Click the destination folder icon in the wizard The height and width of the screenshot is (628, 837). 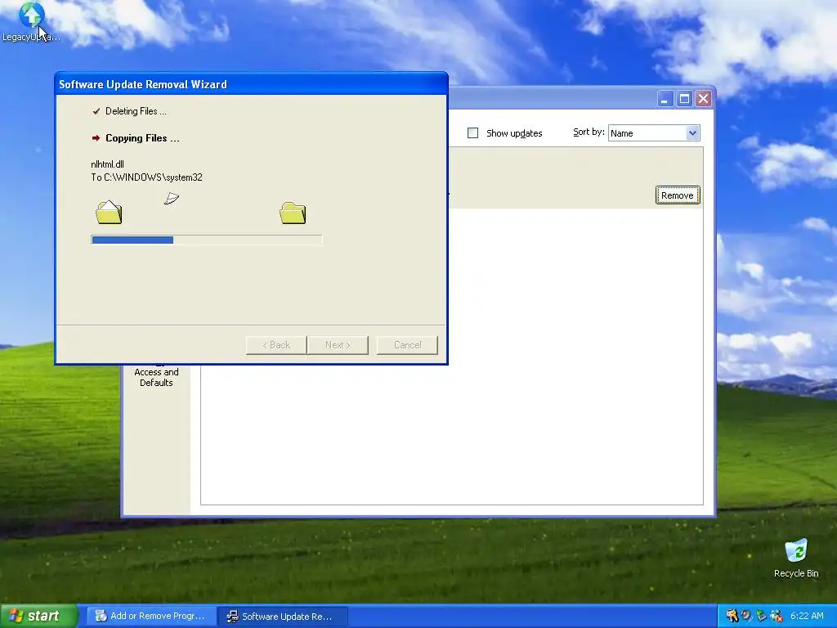pos(293,213)
